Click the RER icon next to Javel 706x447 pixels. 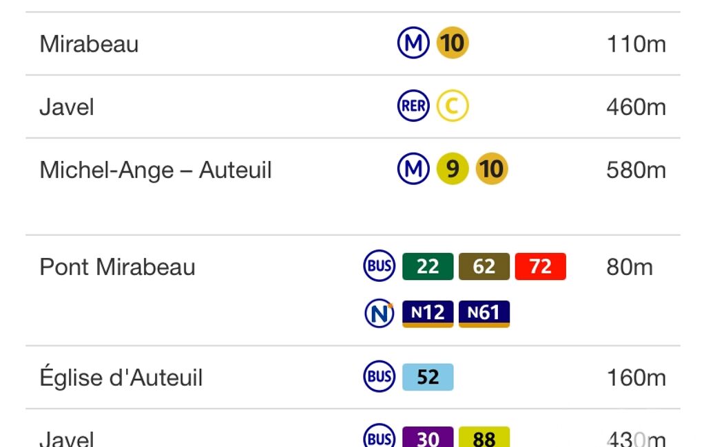[x=413, y=106]
